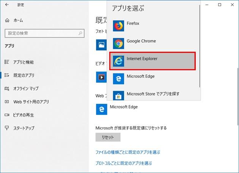Click the Microsoft Store bag icon
The height and width of the screenshot is (173, 239).
coord(118,96)
